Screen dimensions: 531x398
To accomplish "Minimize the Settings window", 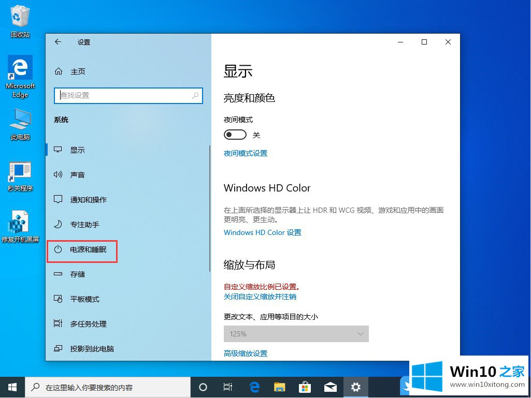I will pos(400,42).
